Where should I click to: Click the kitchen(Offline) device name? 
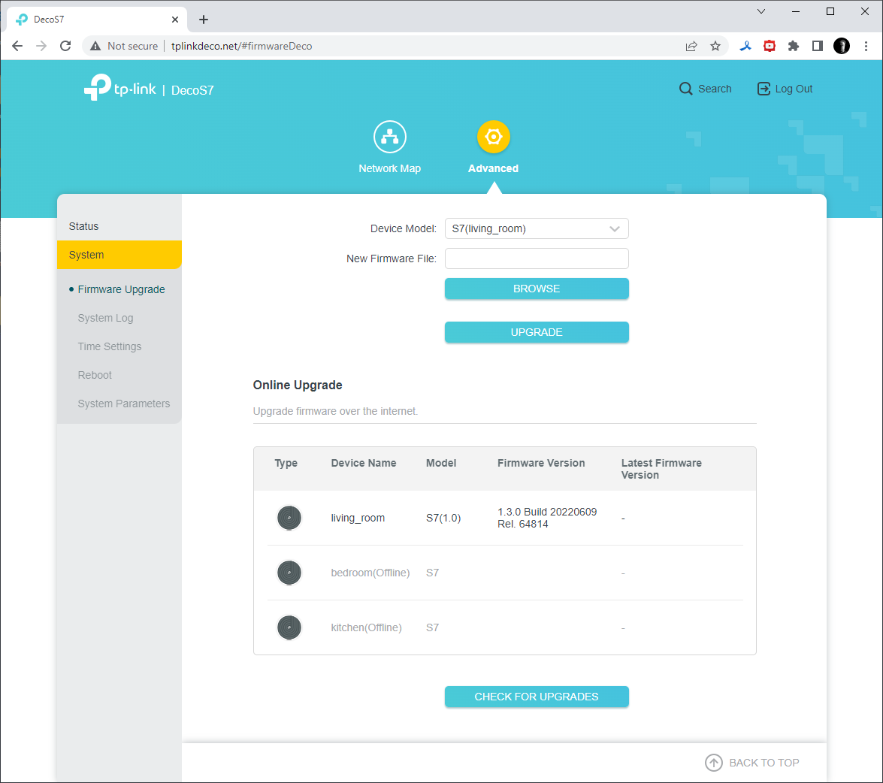(366, 627)
